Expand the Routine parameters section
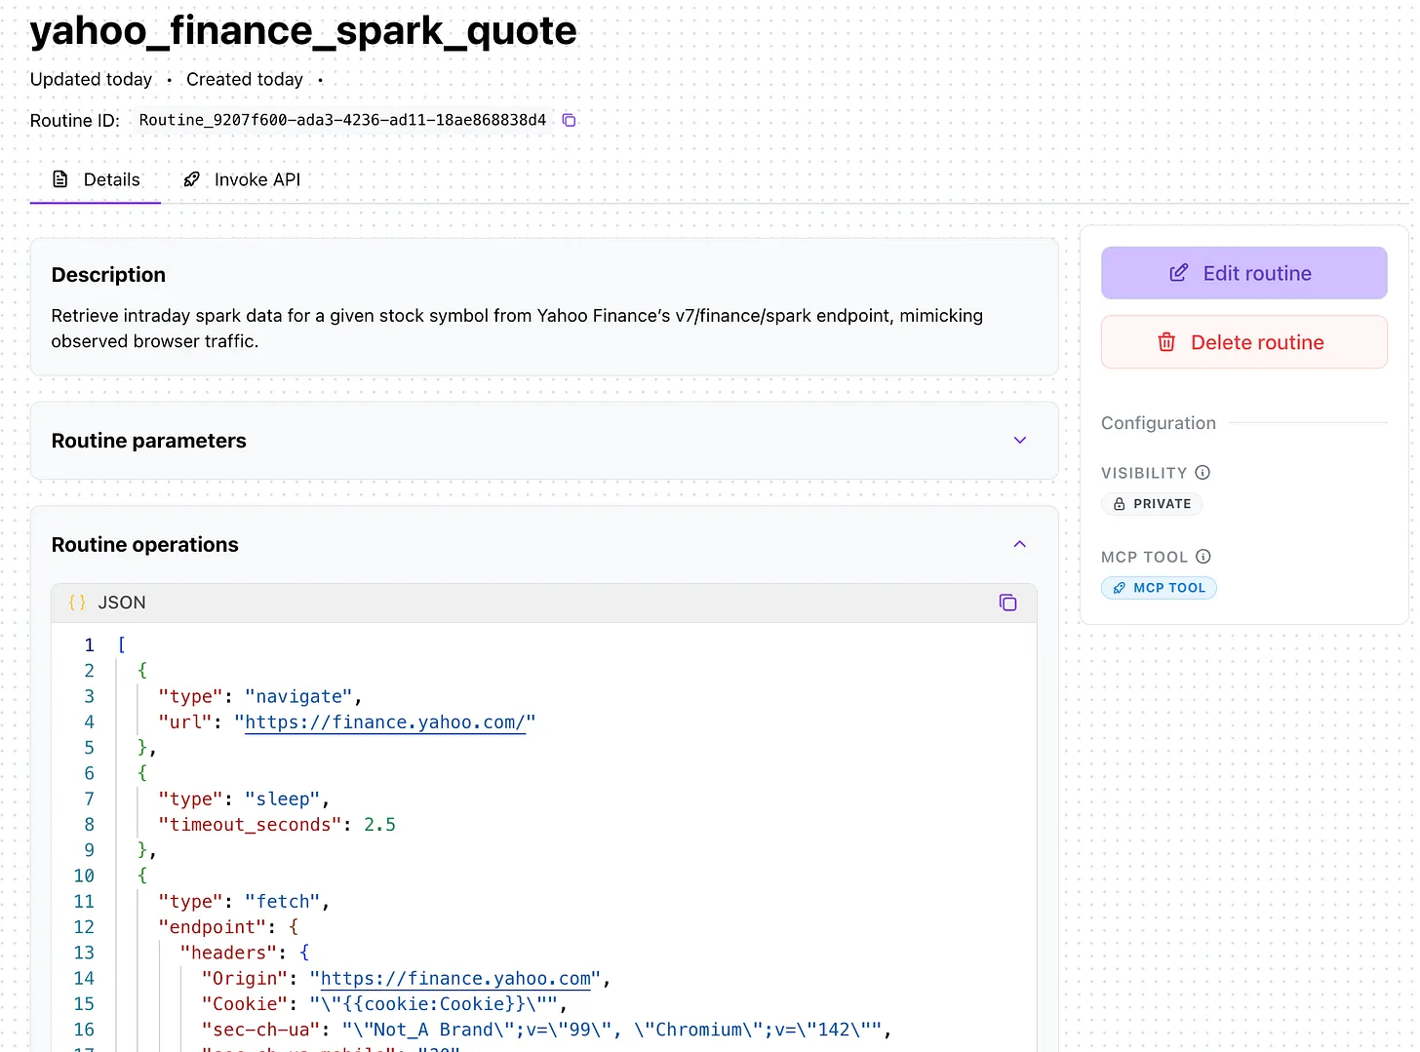The width and height of the screenshot is (1420, 1052). coord(1019,440)
